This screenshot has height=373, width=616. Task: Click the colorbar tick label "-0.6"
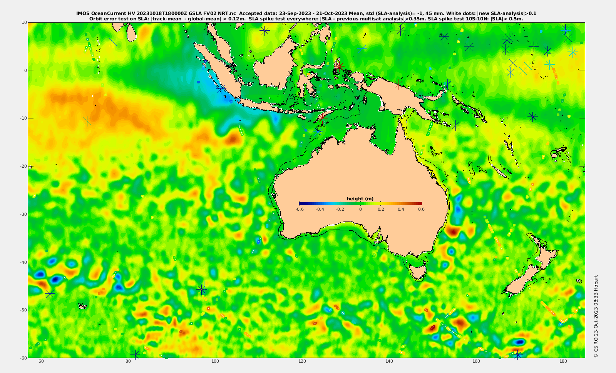(299, 210)
